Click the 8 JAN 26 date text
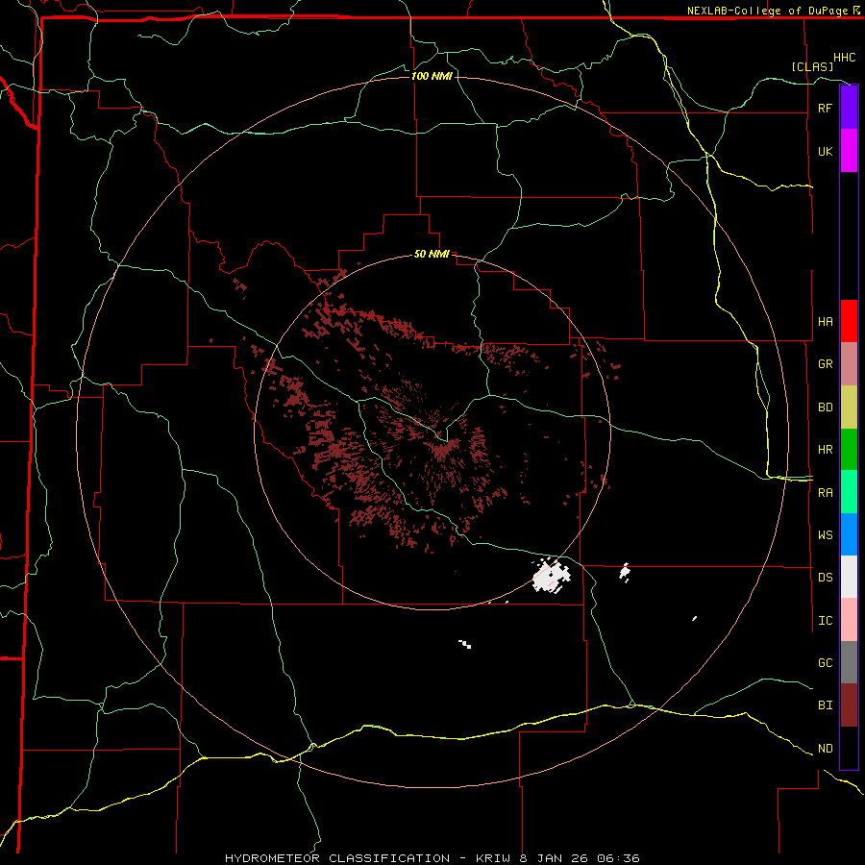Viewport: 865px width, 865px height. (552, 858)
